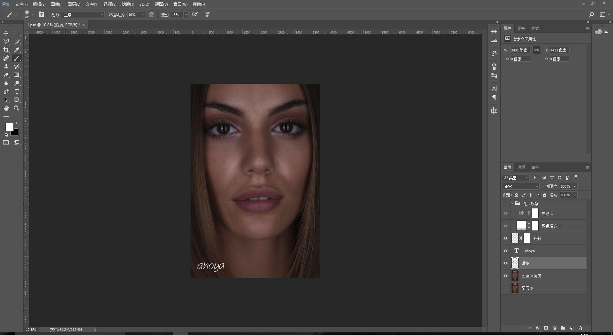The width and height of the screenshot is (613, 335).
Task: Click the trash icon to delete layer
Action: coord(580,328)
